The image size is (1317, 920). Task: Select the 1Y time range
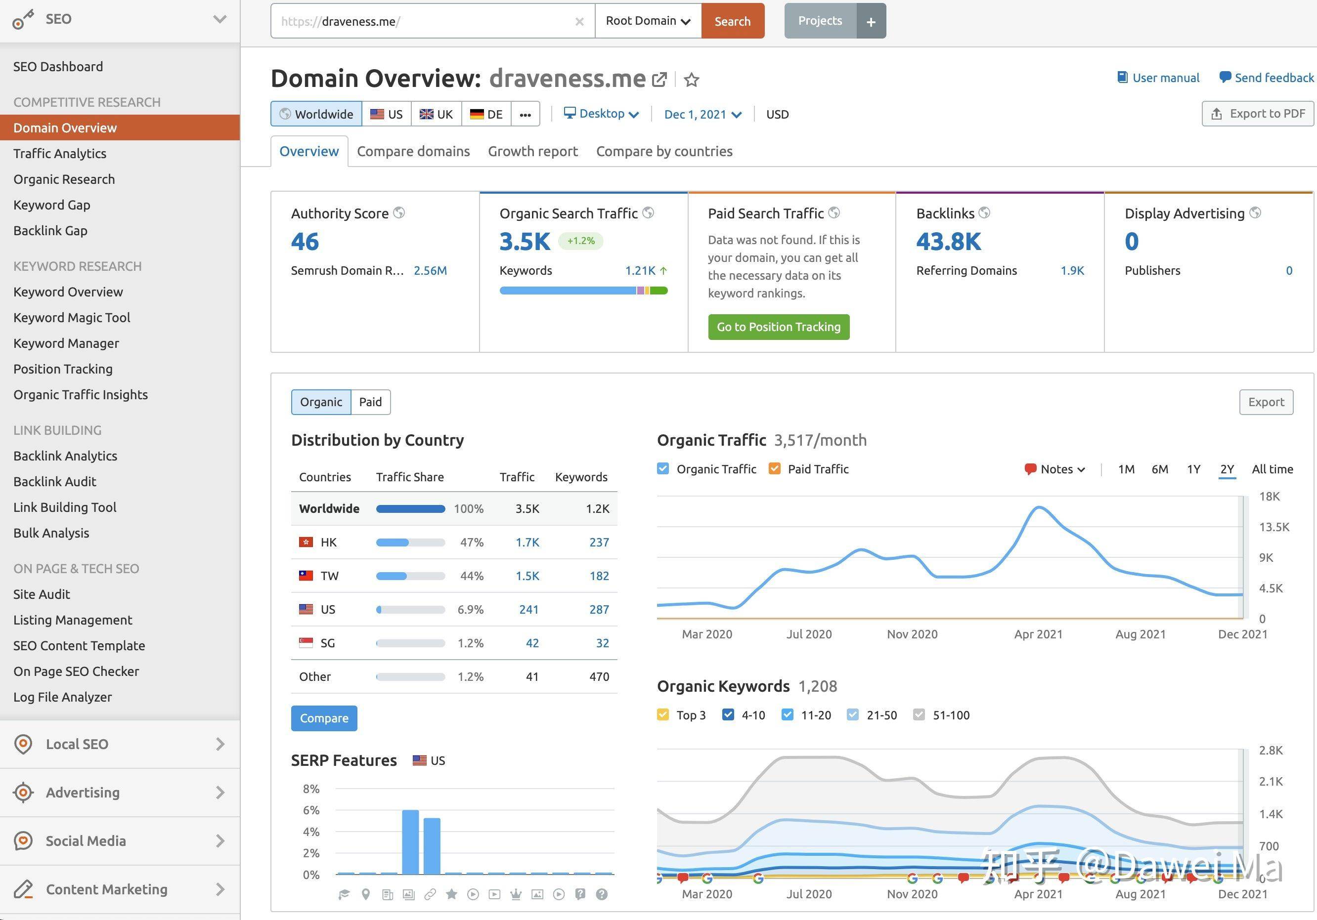pos(1193,469)
